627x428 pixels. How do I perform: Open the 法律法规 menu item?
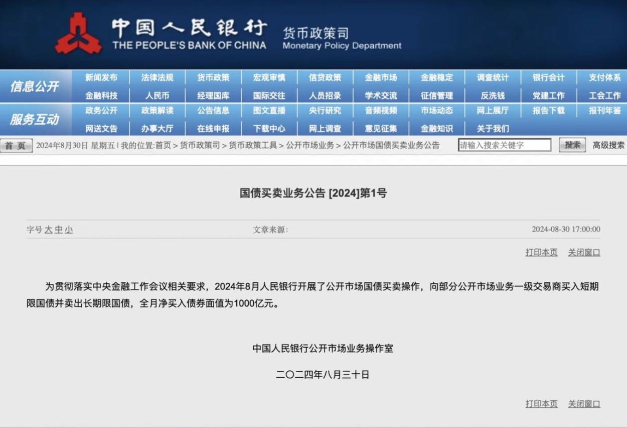157,78
